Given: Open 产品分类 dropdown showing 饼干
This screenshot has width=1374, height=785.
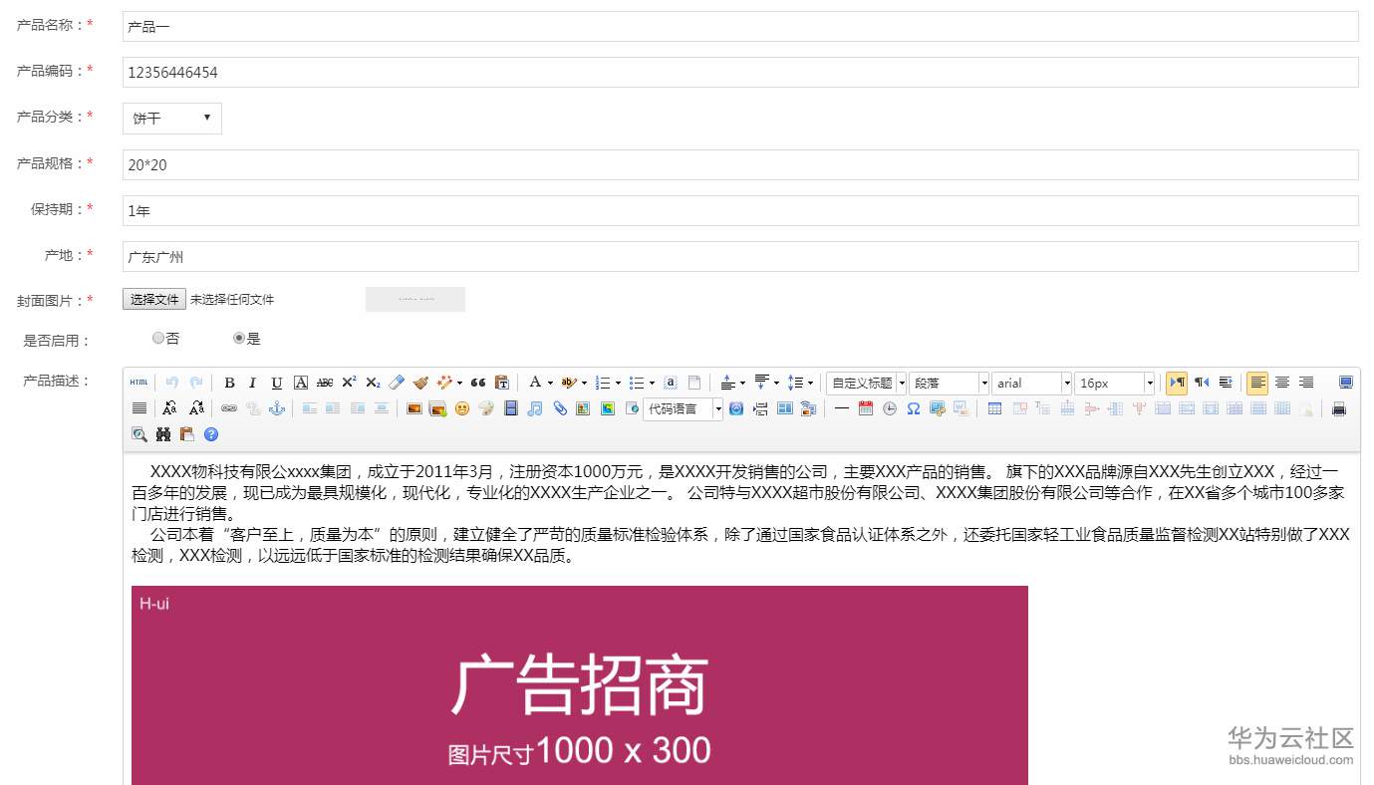Looking at the screenshot, I should [x=172, y=118].
